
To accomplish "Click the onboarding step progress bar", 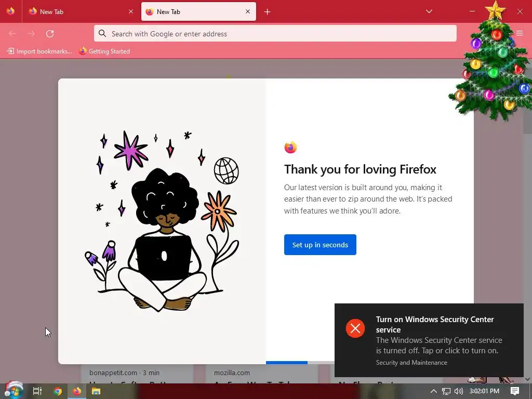I will click(x=300, y=363).
